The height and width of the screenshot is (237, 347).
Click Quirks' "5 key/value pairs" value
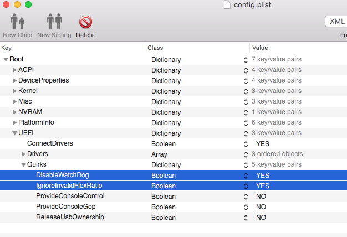tap(277, 164)
